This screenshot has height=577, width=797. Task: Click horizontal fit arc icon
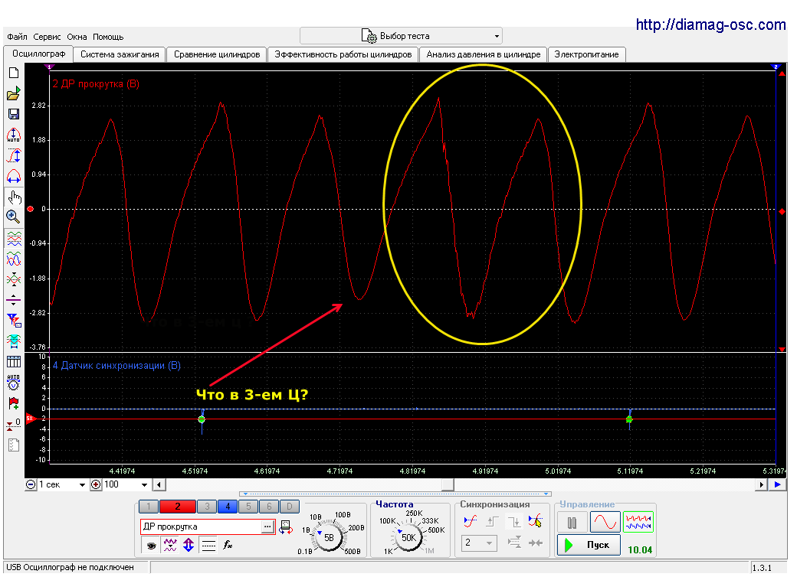tap(14, 176)
